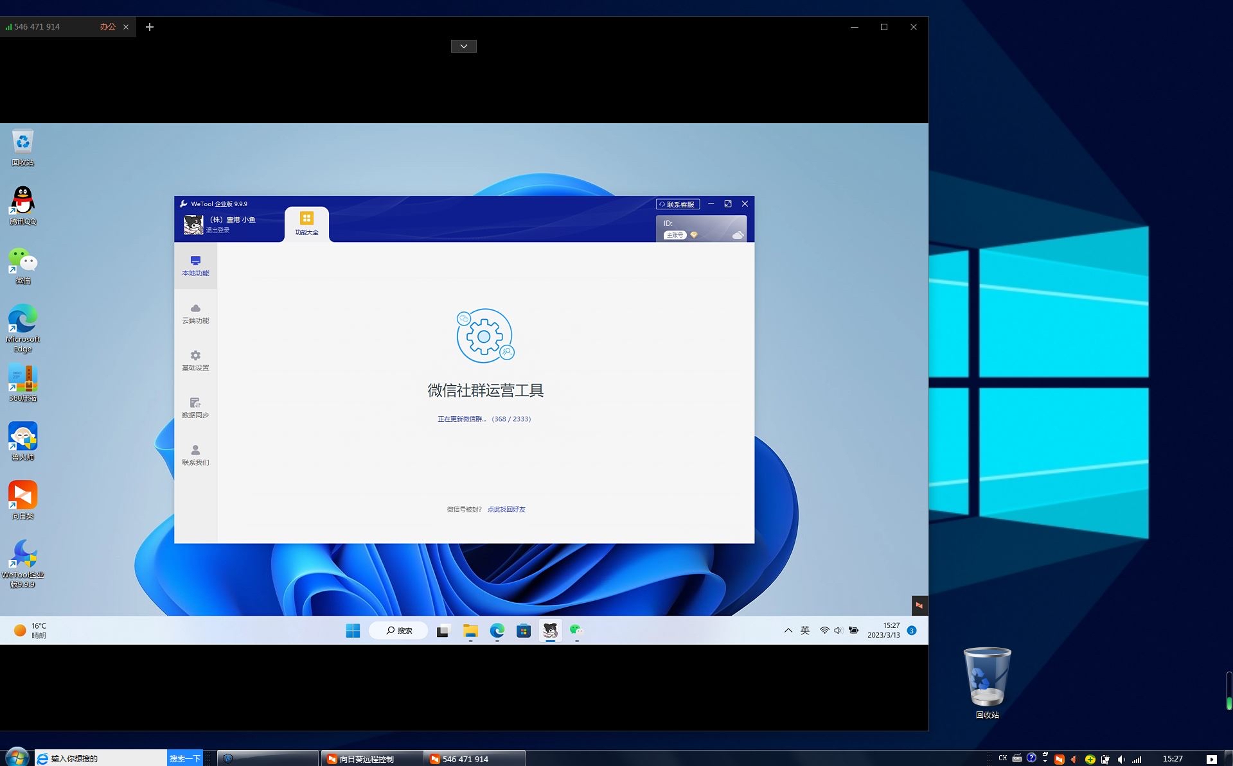
Task: Expand the remote session toolbar chevron
Action: [463, 46]
